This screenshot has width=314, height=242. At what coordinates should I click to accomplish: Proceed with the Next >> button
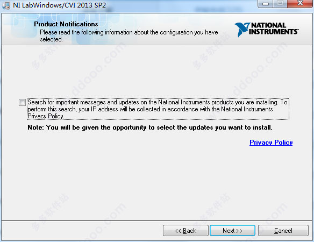point(232,231)
